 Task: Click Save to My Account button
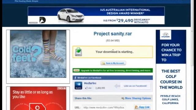click(113, 63)
